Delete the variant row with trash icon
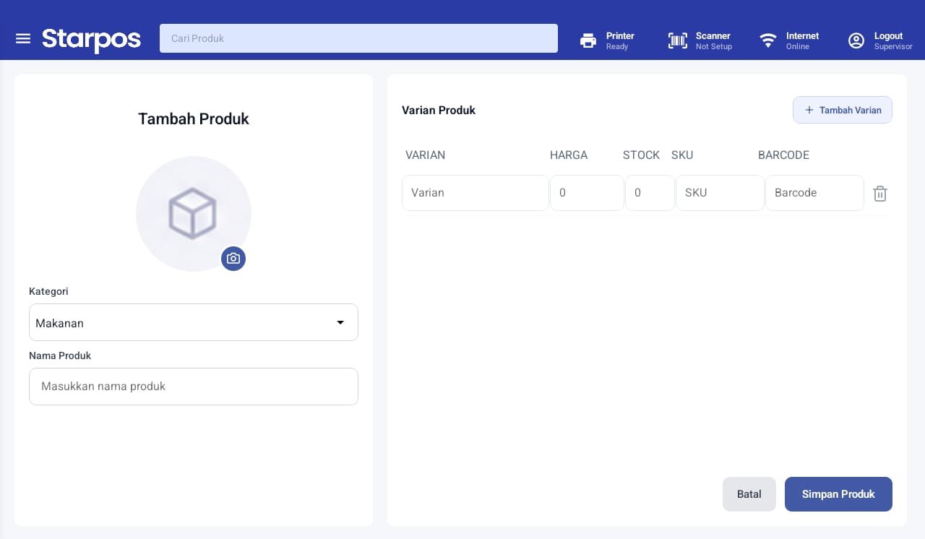 coord(880,194)
